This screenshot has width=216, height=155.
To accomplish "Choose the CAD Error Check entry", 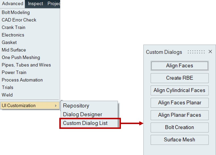I will [19, 20].
